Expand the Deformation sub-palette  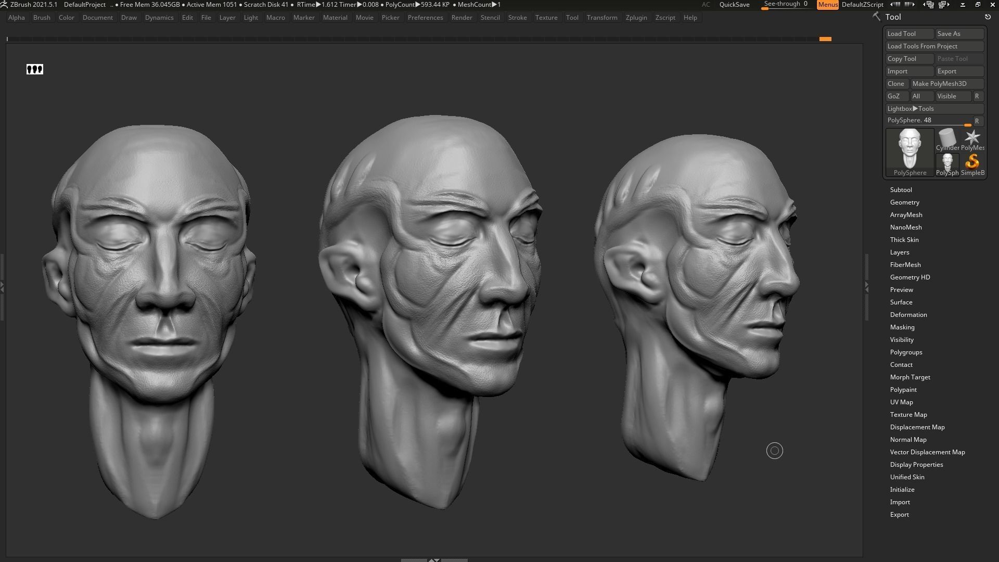(908, 315)
